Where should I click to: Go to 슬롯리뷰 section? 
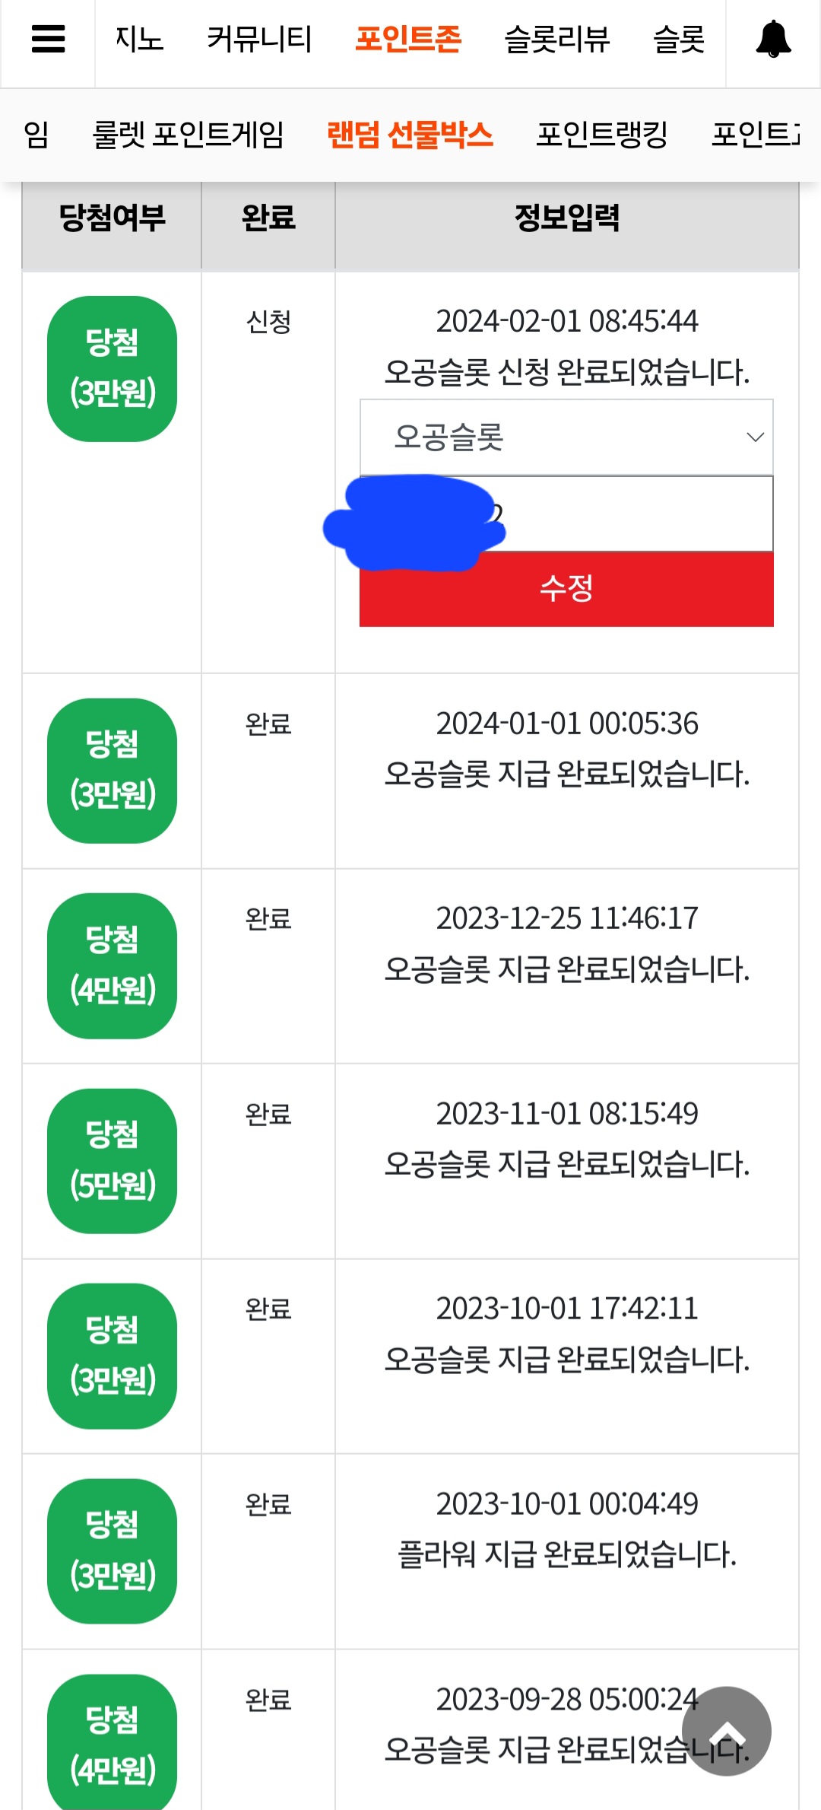[557, 39]
